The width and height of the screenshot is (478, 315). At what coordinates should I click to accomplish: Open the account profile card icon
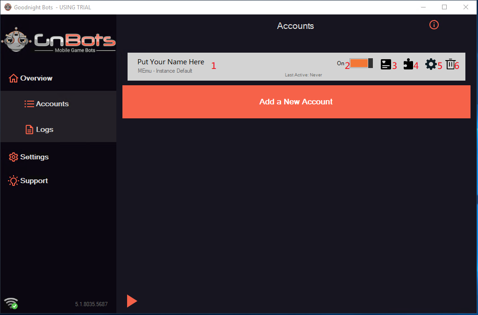click(x=385, y=64)
